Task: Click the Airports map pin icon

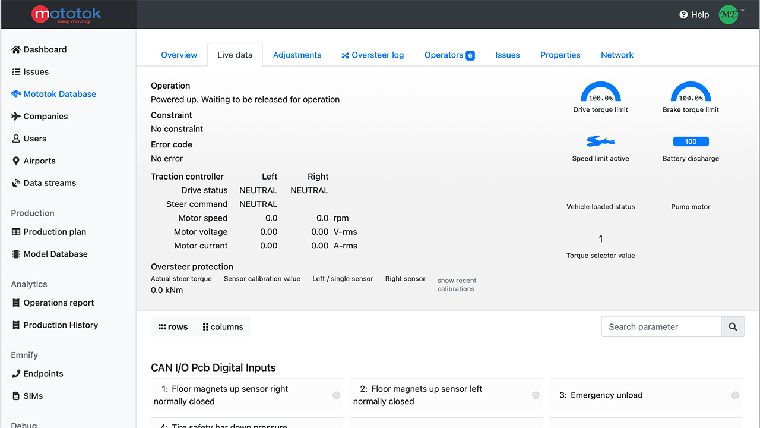Action: click(16, 161)
